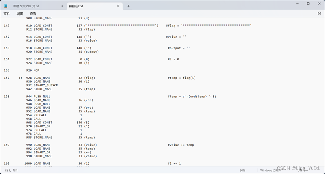Open the 查看 menu

click(33, 14)
